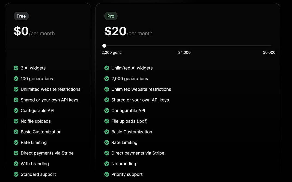Click 'Unlimited website restrictions' in Free plan

point(50,89)
